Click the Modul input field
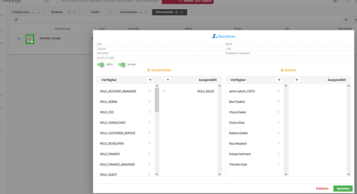 (288, 49)
